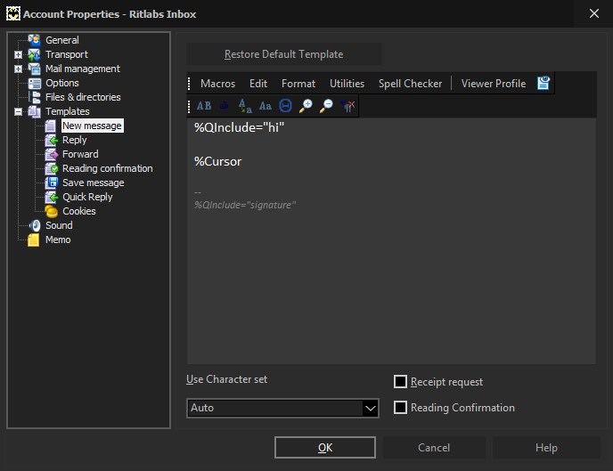Image resolution: width=613 pixels, height=471 pixels.
Task: Click the Mail management icon
Action: [x=35, y=69]
